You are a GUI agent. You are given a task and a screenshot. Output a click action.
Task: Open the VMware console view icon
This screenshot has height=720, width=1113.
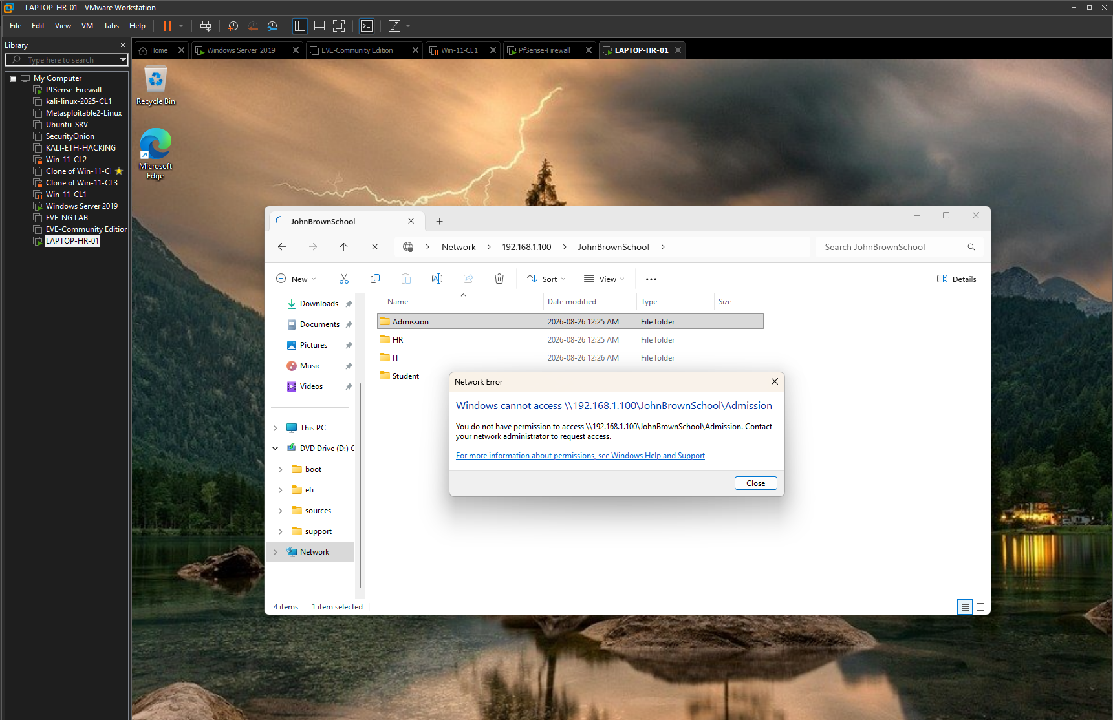(367, 26)
